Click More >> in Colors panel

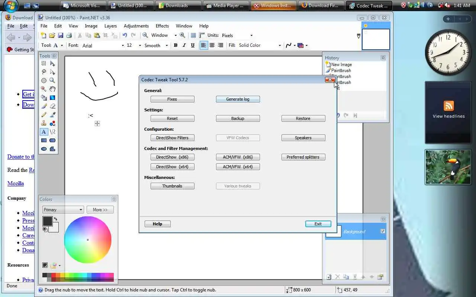(100, 210)
